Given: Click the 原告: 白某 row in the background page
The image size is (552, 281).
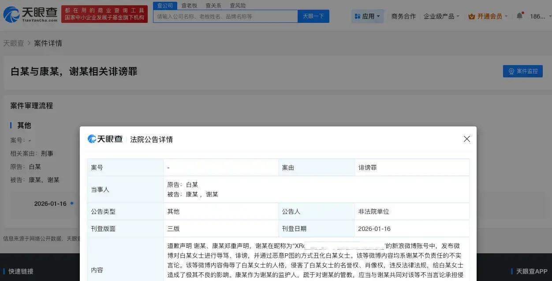Looking at the screenshot, I should click(26, 167).
